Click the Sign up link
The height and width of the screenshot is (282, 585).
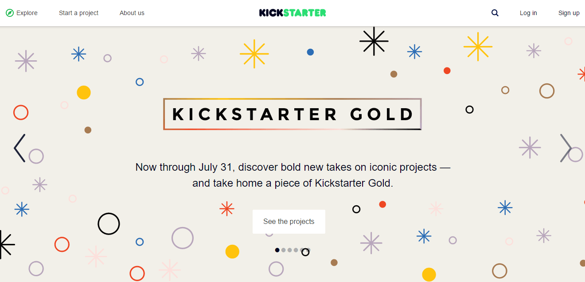click(x=569, y=13)
